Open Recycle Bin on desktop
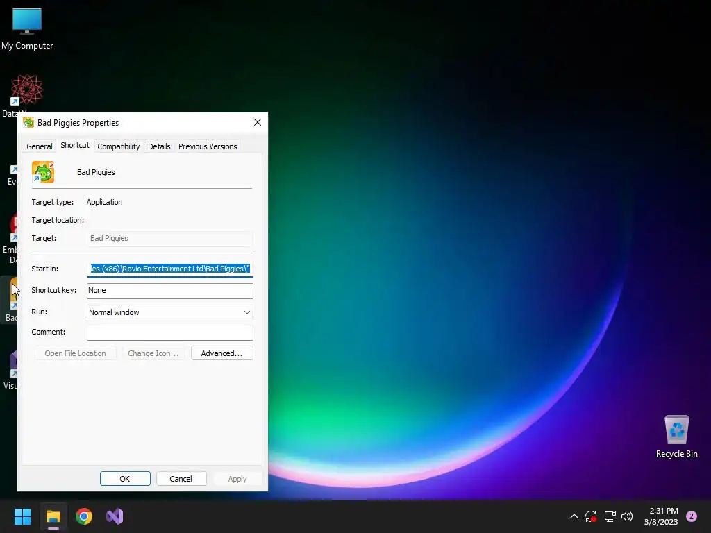The height and width of the screenshot is (533, 711). pos(676,437)
